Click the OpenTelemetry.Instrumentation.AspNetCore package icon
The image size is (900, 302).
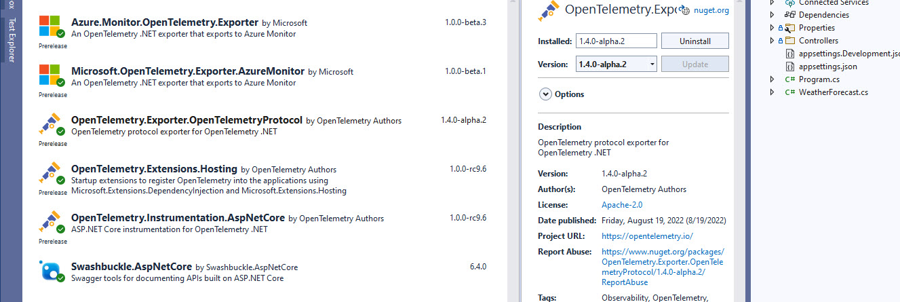(50, 223)
